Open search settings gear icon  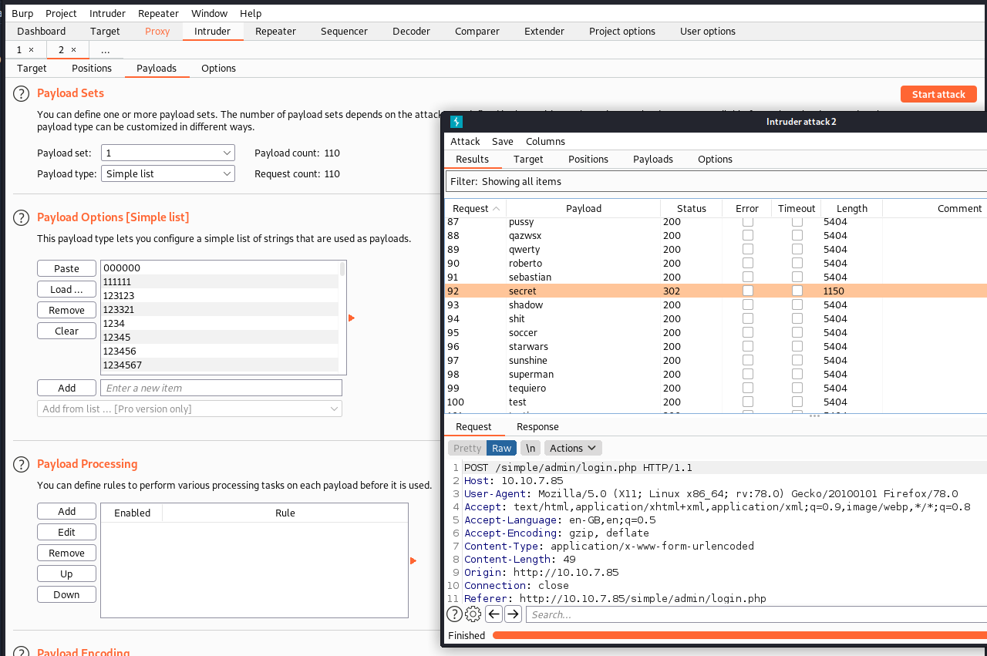473,614
